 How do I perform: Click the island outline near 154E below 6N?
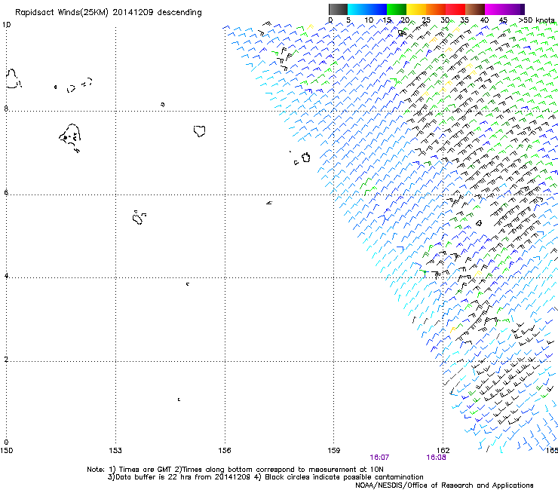click(139, 217)
